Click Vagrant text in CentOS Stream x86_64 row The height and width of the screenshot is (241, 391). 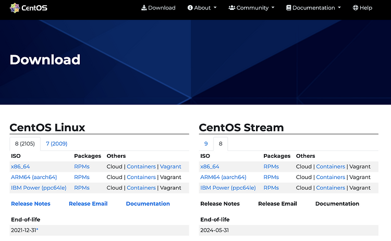coord(360,167)
